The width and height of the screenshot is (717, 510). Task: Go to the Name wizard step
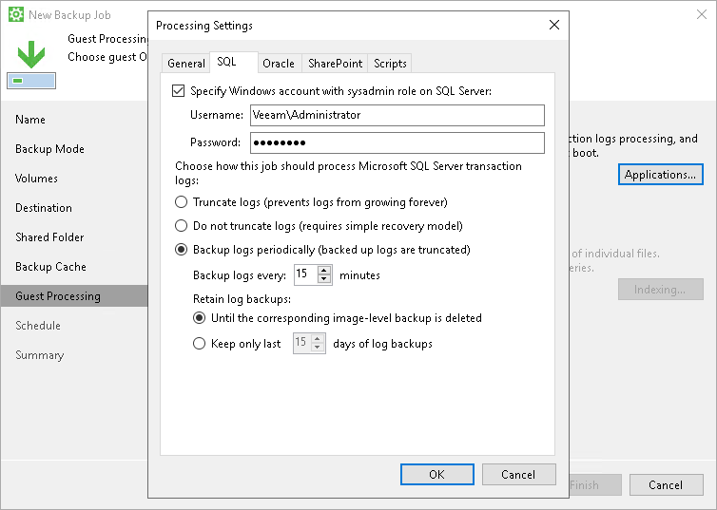tap(30, 119)
